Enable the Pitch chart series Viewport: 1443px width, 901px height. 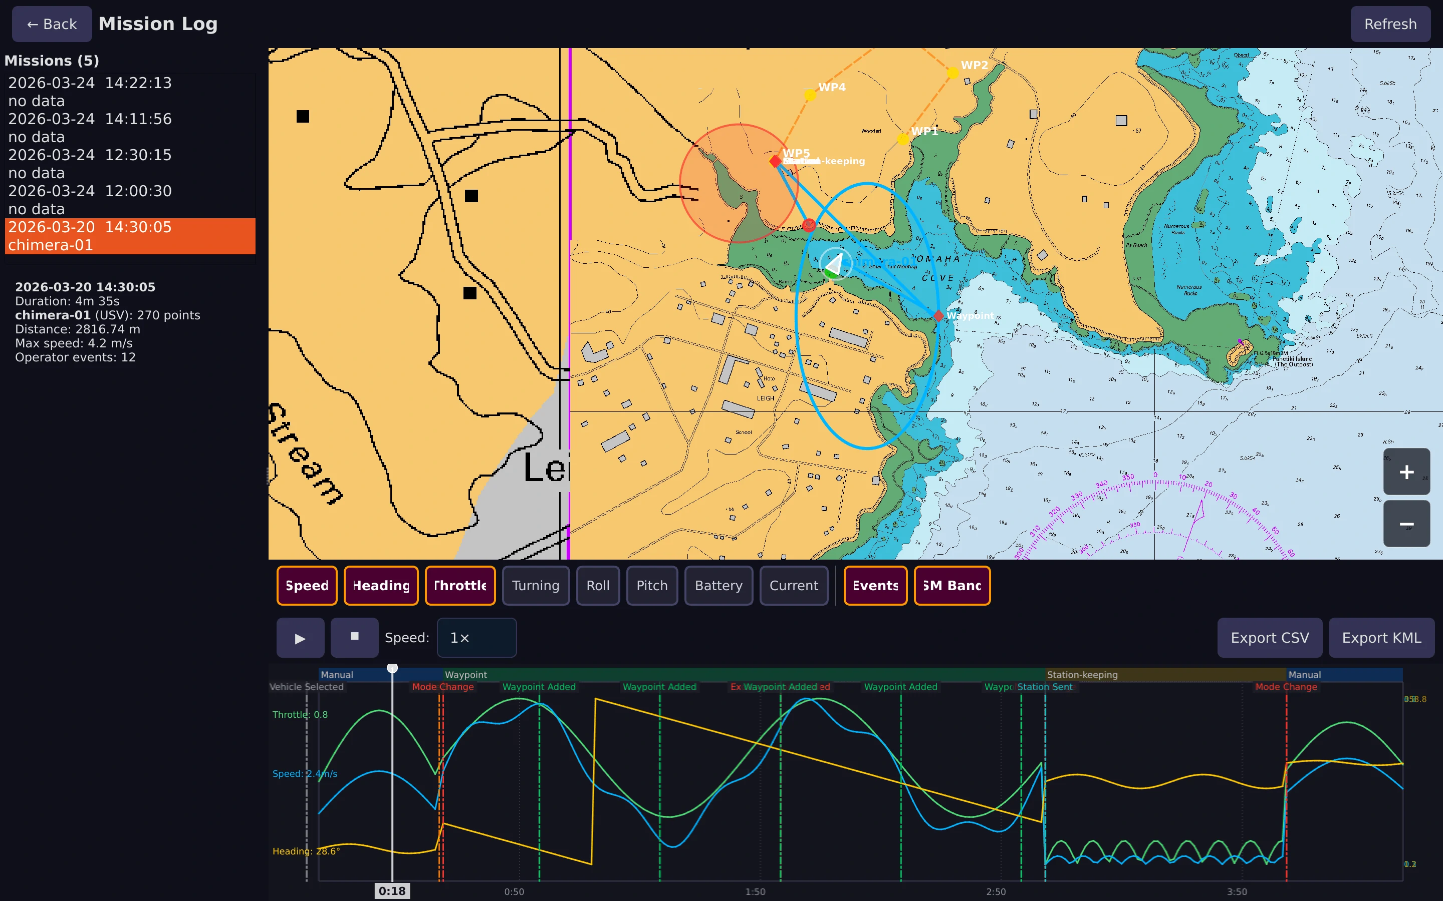[x=652, y=585]
